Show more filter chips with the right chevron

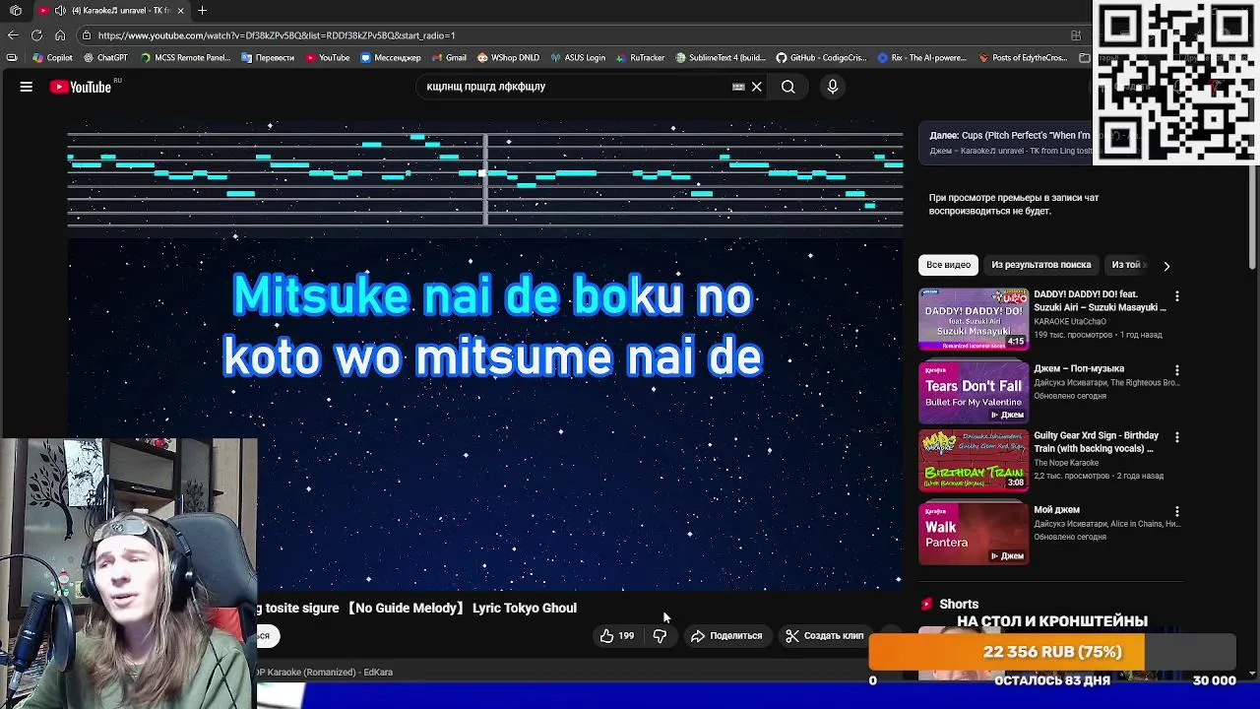pos(1166,266)
